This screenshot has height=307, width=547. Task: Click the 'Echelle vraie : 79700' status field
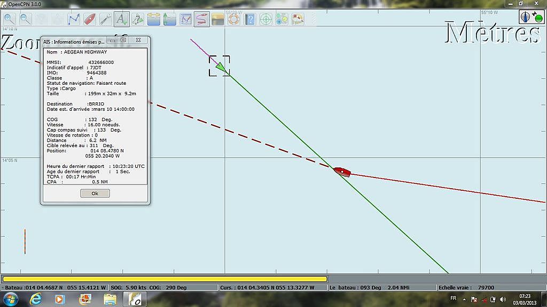(x=491, y=287)
